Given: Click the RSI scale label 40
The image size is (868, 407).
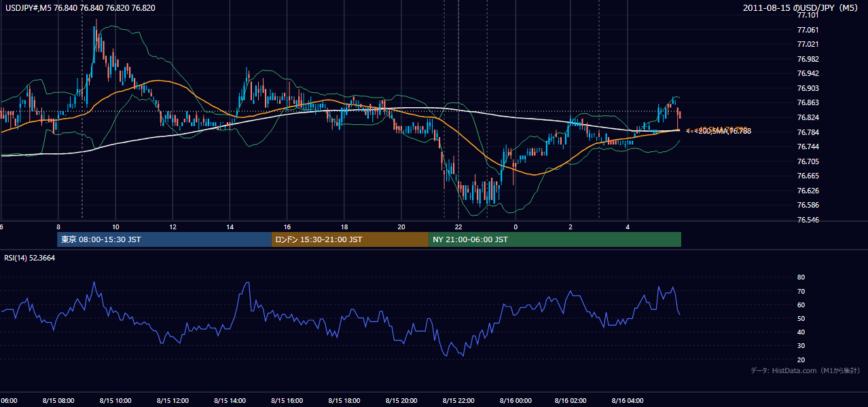Looking at the screenshot, I should tap(801, 332).
